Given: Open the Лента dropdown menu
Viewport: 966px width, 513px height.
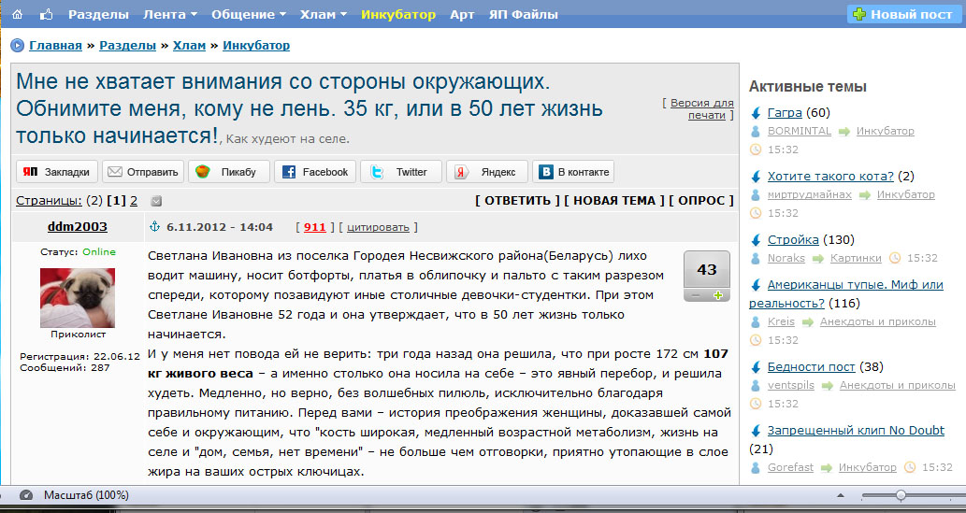Looking at the screenshot, I should [x=169, y=14].
